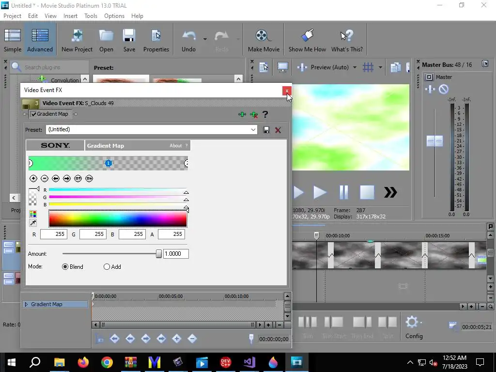Image resolution: width=496 pixels, height=372 pixels.
Task: Open the Preset (Untitled) dropdown
Action: pyautogui.click(x=253, y=130)
